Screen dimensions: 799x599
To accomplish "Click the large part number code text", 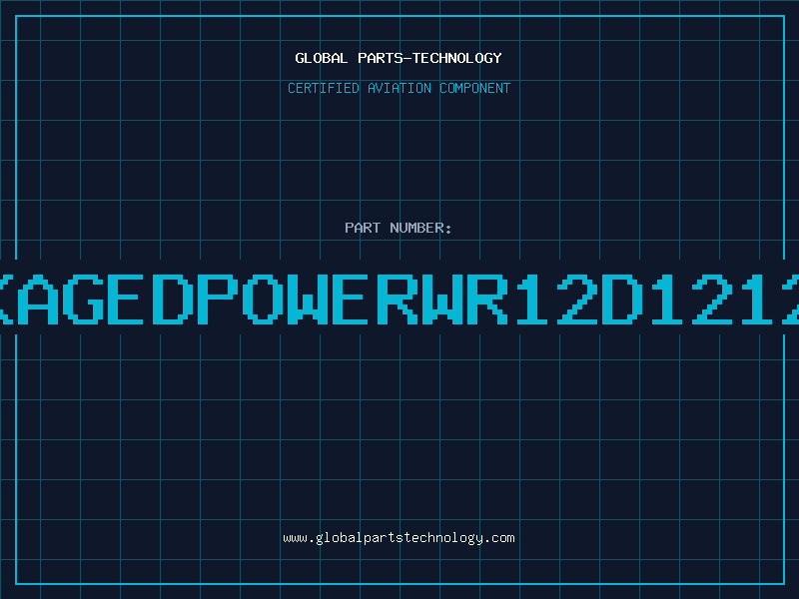I will [399, 299].
